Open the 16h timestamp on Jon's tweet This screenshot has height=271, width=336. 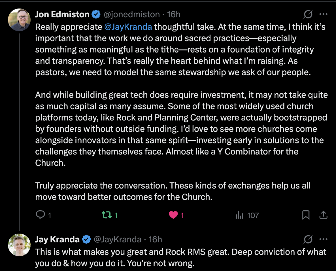pos(174,14)
